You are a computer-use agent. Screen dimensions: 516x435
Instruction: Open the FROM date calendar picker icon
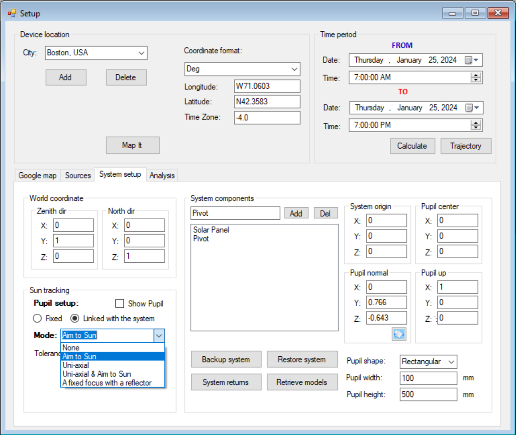tap(471, 60)
